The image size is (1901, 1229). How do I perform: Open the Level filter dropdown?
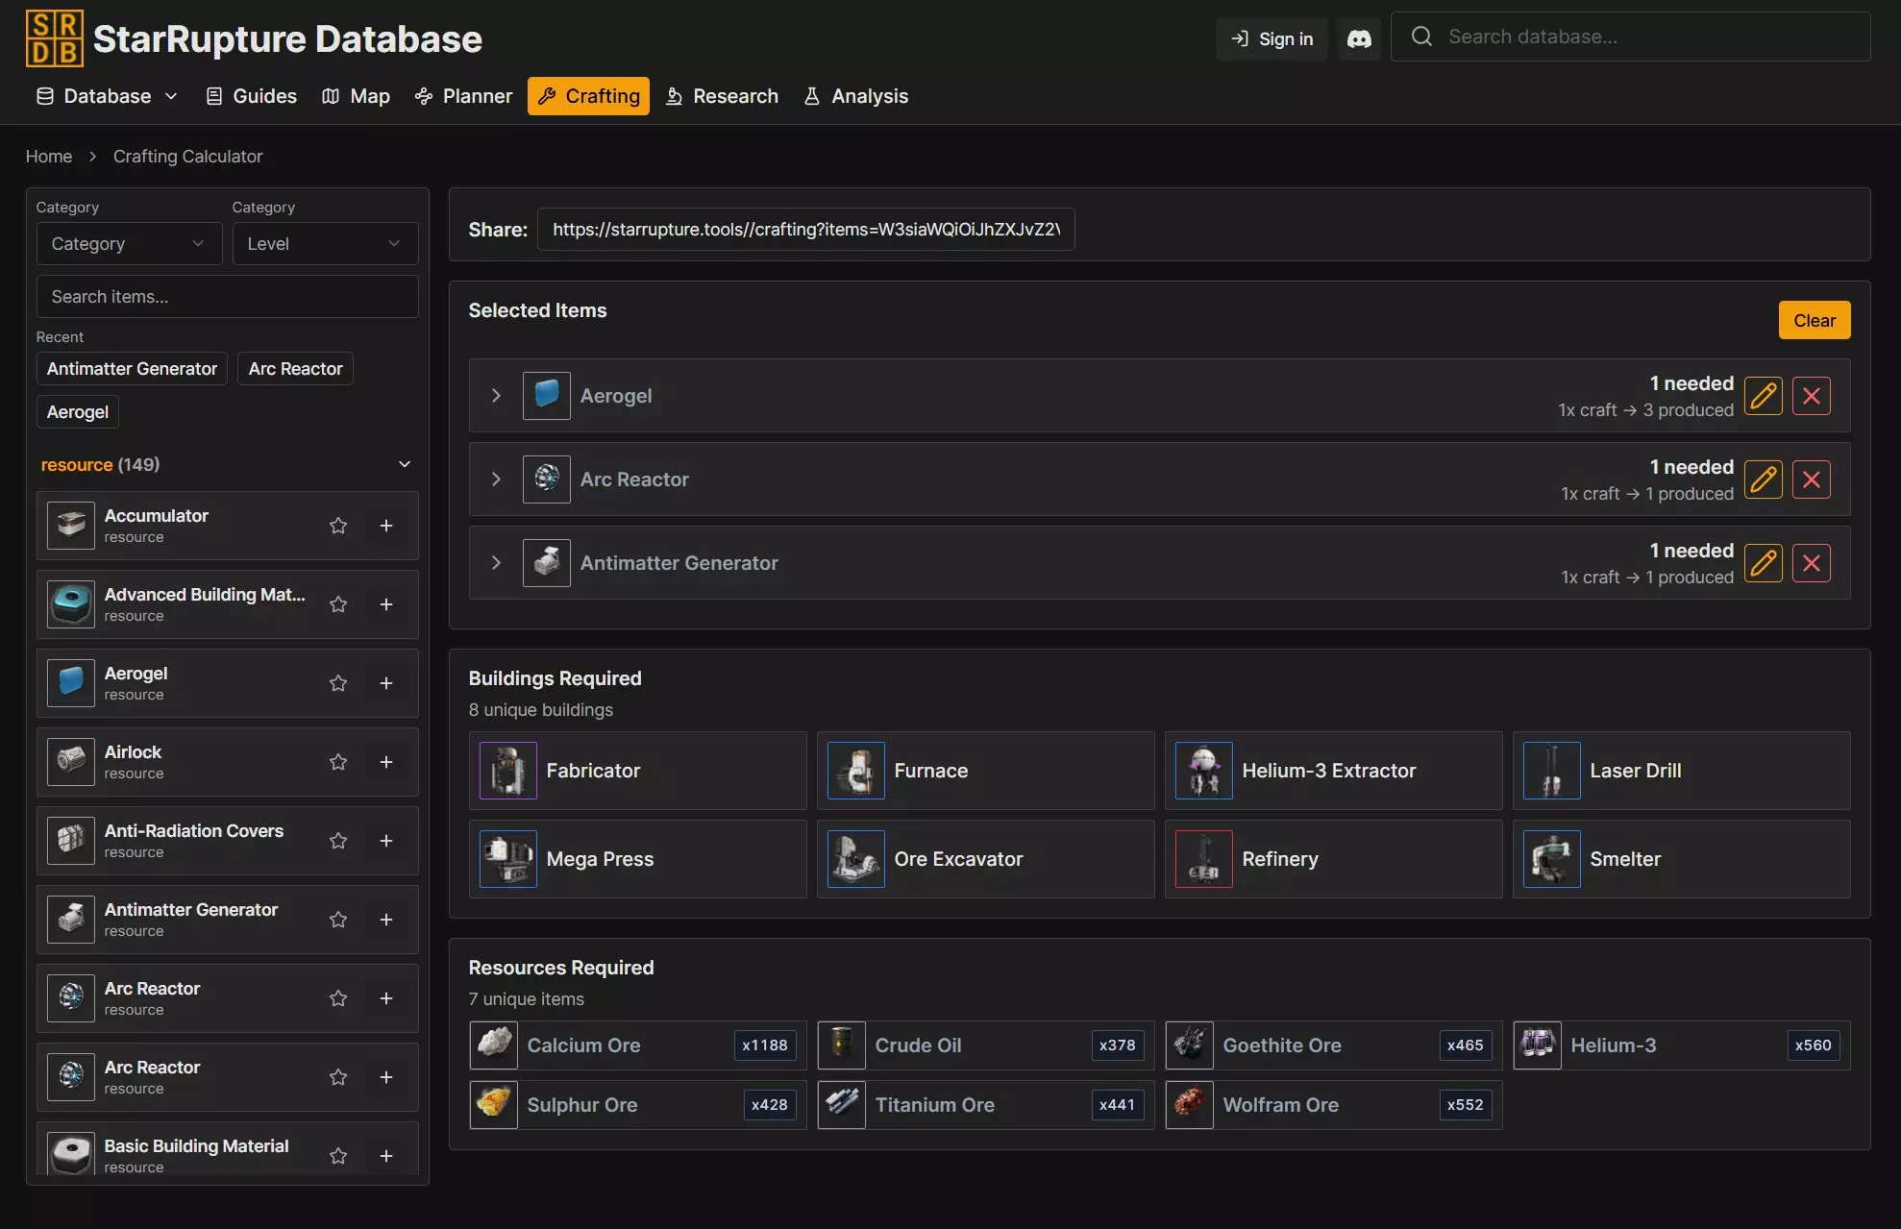325,244
